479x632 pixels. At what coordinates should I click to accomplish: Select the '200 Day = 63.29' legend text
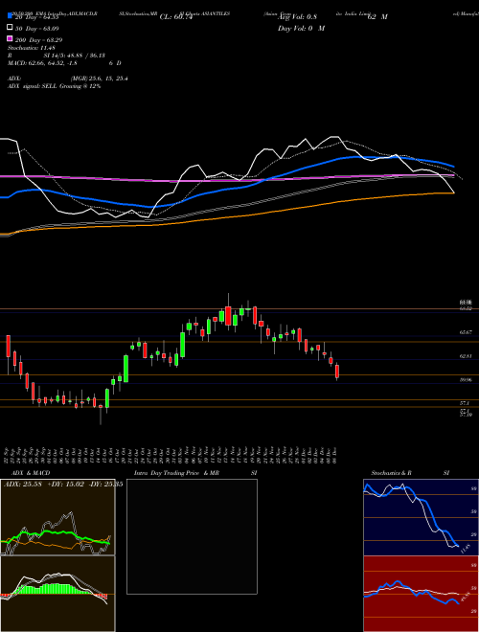tap(38, 40)
